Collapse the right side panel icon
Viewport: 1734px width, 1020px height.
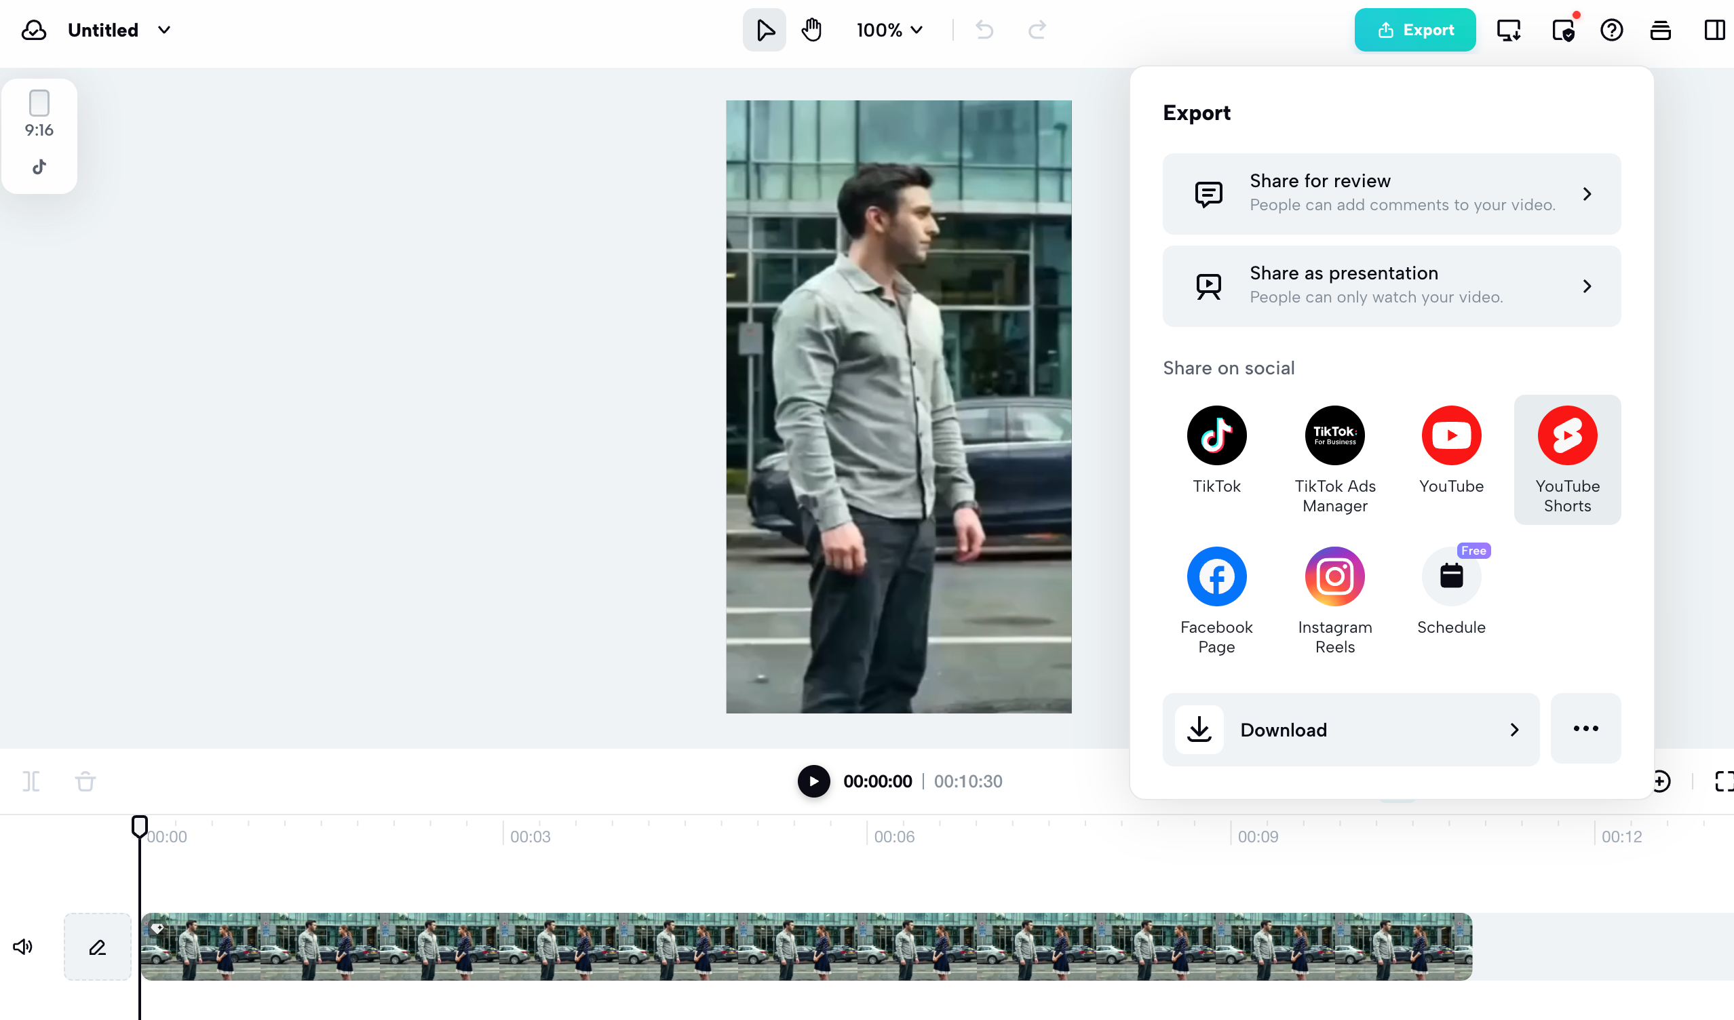(x=1714, y=30)
